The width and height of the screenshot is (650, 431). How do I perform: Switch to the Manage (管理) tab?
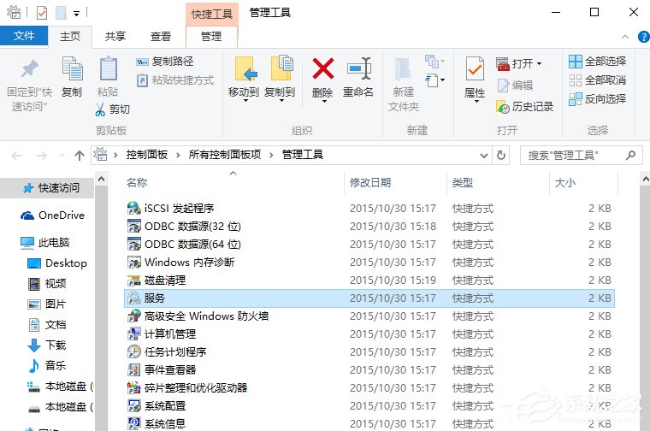(x=211, y=37)
